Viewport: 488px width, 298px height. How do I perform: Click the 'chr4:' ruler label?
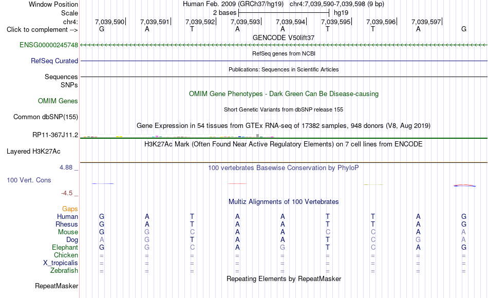click(70, 22)
